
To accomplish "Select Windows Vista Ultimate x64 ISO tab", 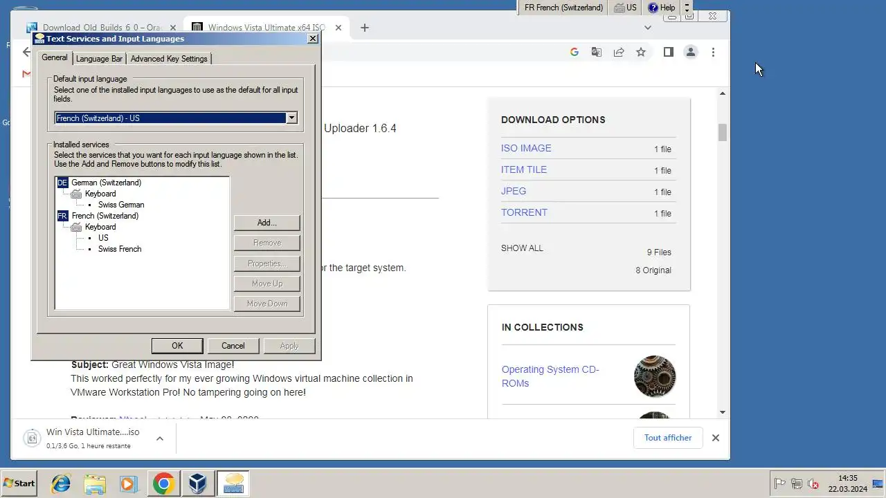I will 266,28.
